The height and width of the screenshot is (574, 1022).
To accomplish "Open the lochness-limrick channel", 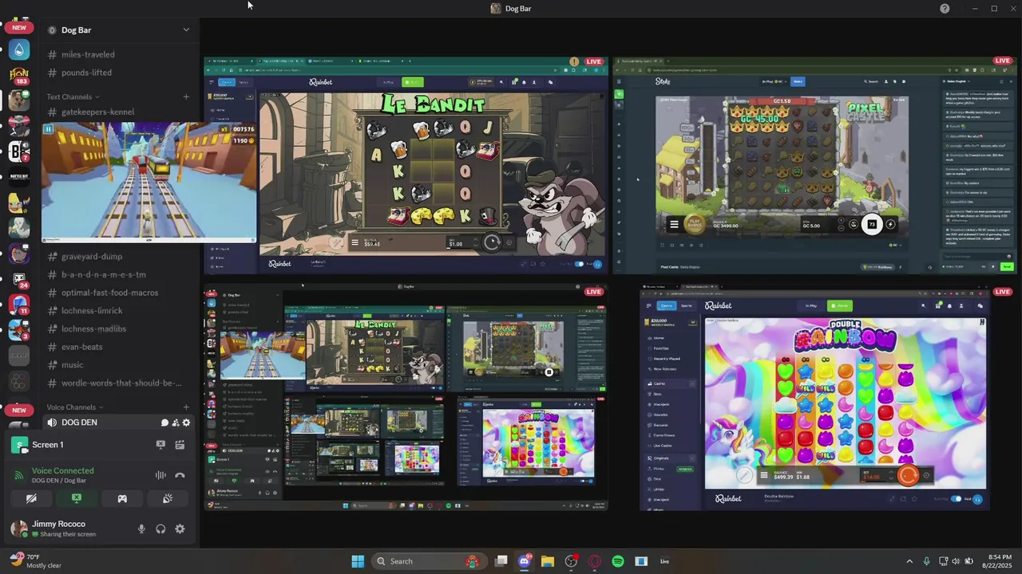I will click(118, 311).
